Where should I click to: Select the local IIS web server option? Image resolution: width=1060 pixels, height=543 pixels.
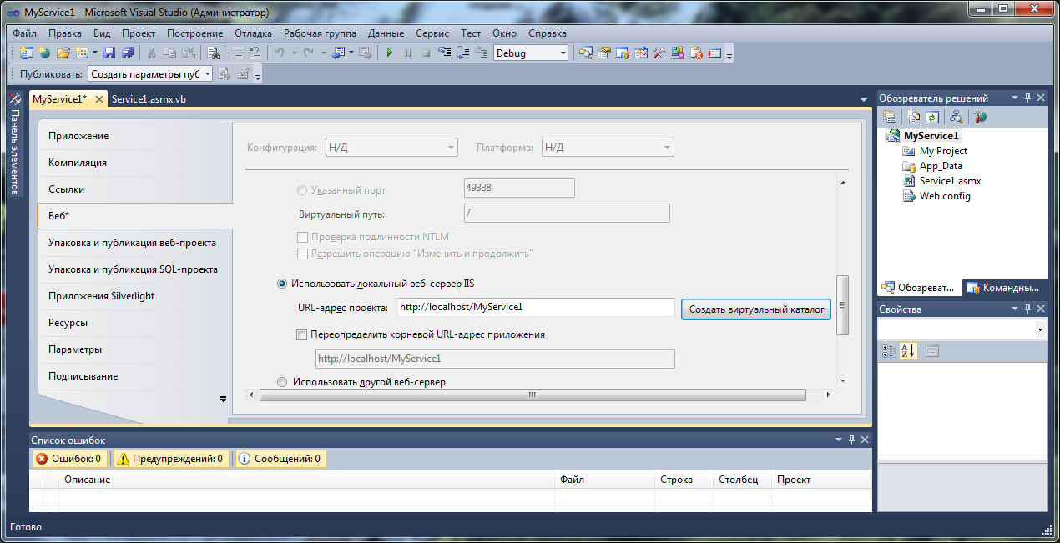pyautogui.click(x=282, y=283)
